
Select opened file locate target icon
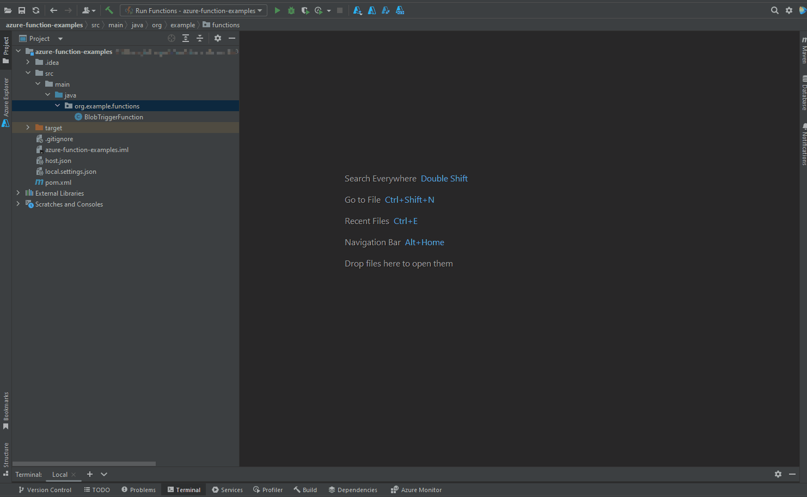pos(172,38)
